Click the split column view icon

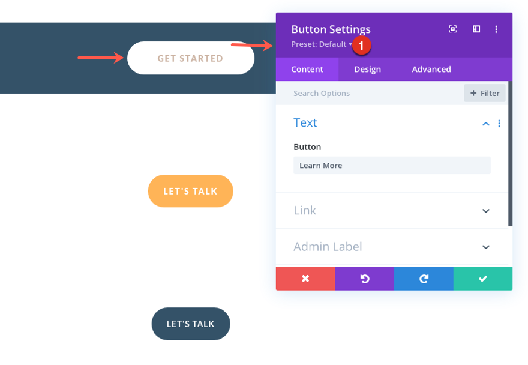pyautogui.click(x=476, y=29)
